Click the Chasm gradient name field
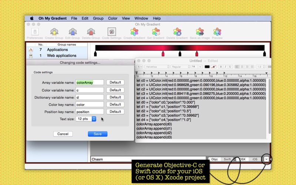 tap(148, 159)
